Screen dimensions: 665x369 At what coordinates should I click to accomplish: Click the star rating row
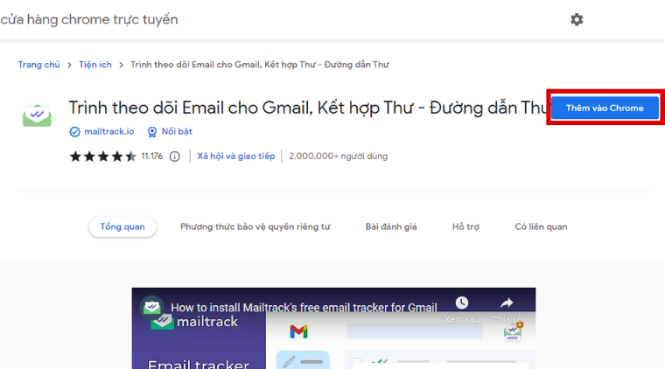pos(102,157)
